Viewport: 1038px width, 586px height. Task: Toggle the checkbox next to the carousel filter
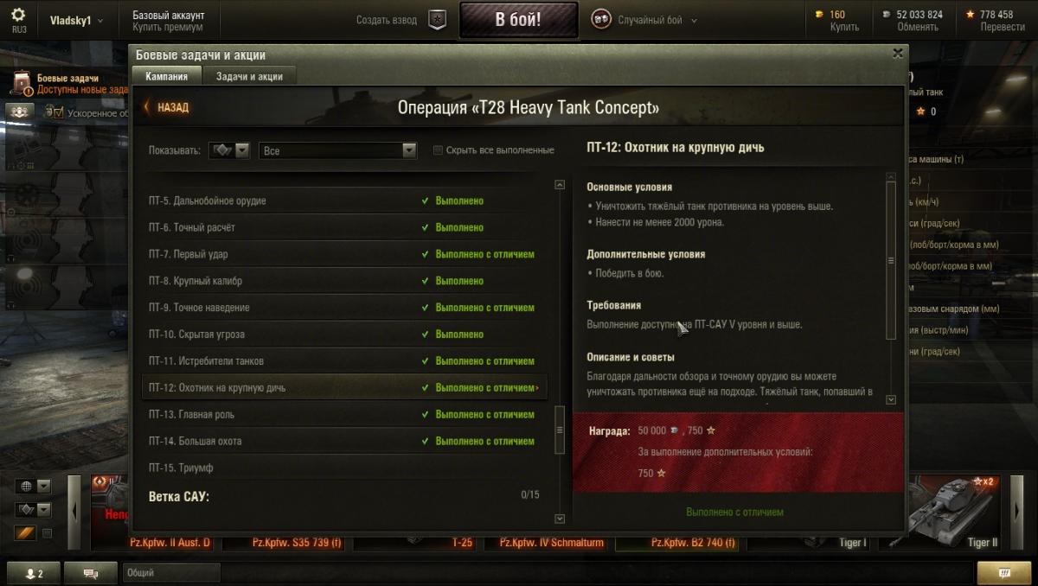pyautogui.click(x=48, y=533)
